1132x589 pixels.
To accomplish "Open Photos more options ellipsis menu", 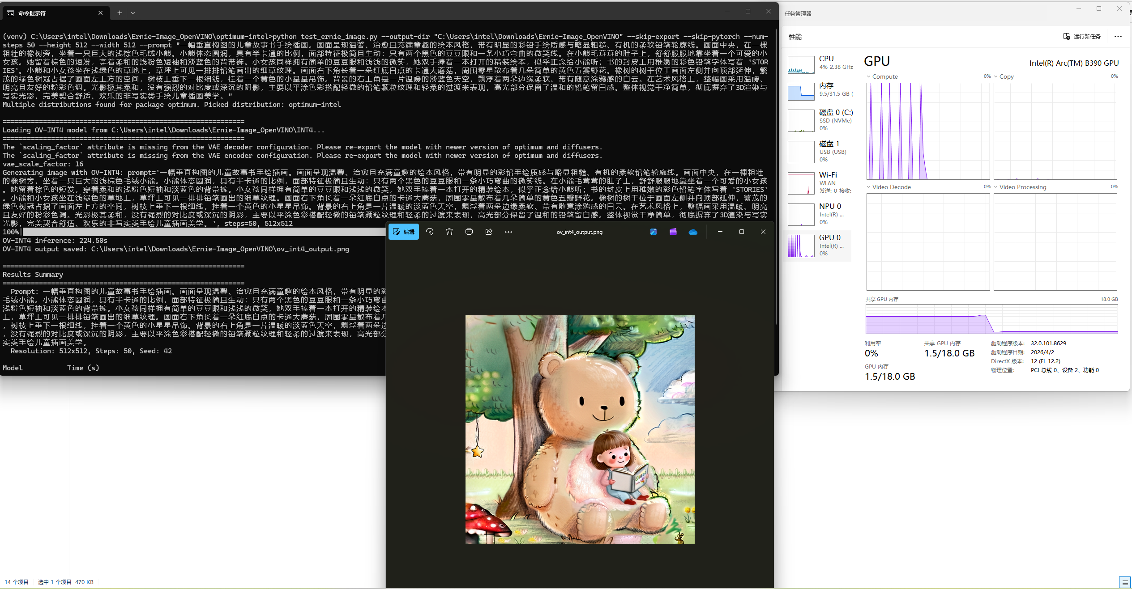I will point(508,232).
